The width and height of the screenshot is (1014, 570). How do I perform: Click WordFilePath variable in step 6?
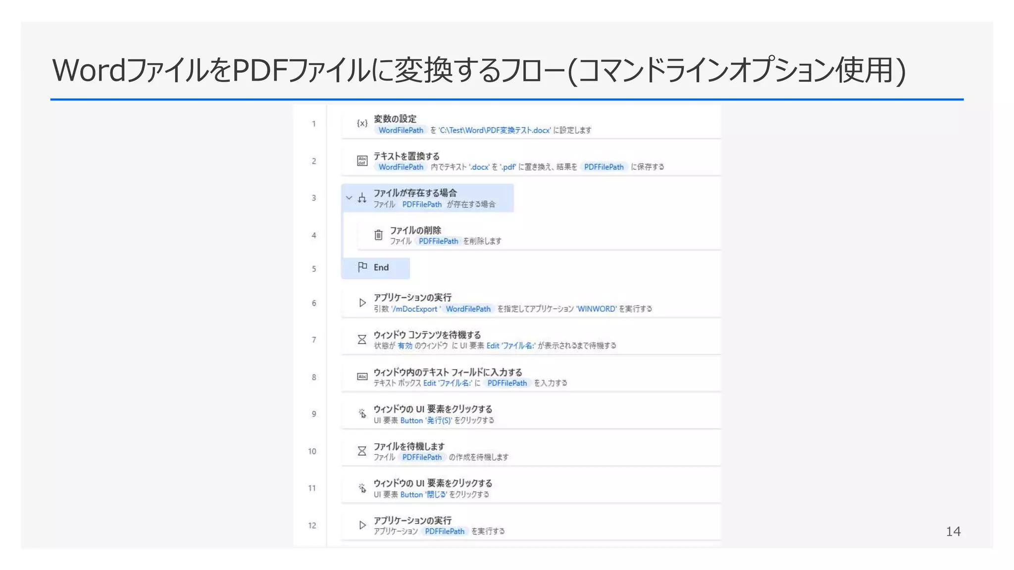468,309
